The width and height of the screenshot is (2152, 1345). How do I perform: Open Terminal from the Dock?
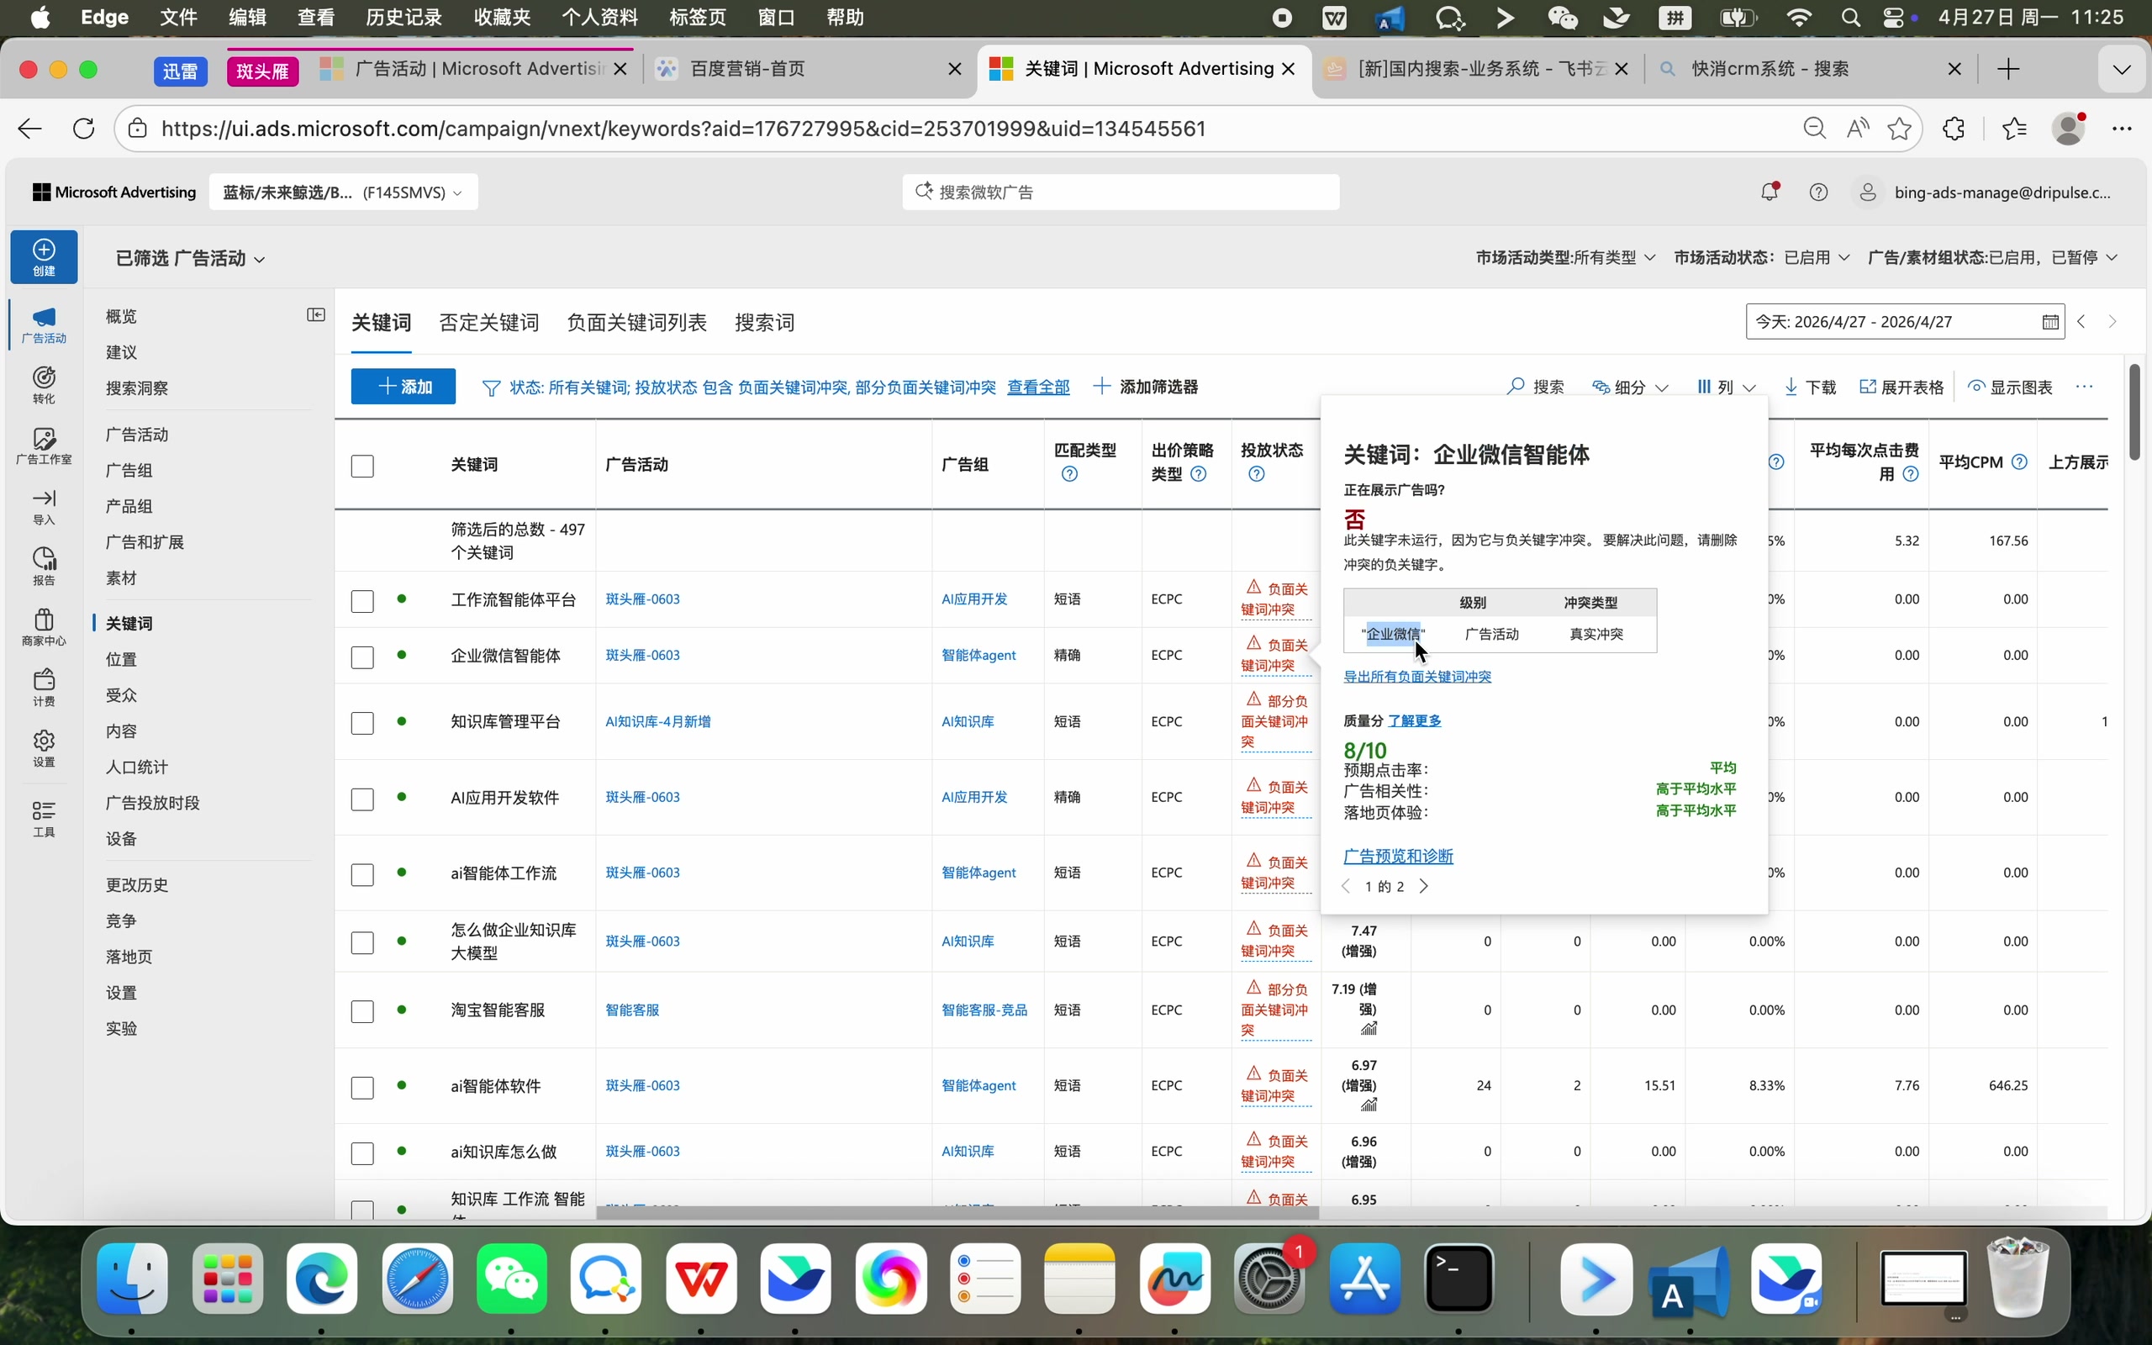[1459, 1279]
